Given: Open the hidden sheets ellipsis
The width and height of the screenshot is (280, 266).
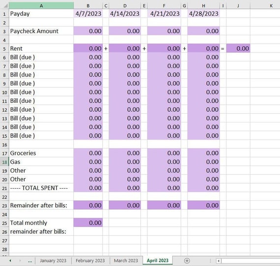Looking at the screenshot, I should pos(30,261).
